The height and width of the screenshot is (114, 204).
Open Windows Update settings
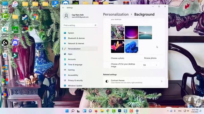click(80, 85)
